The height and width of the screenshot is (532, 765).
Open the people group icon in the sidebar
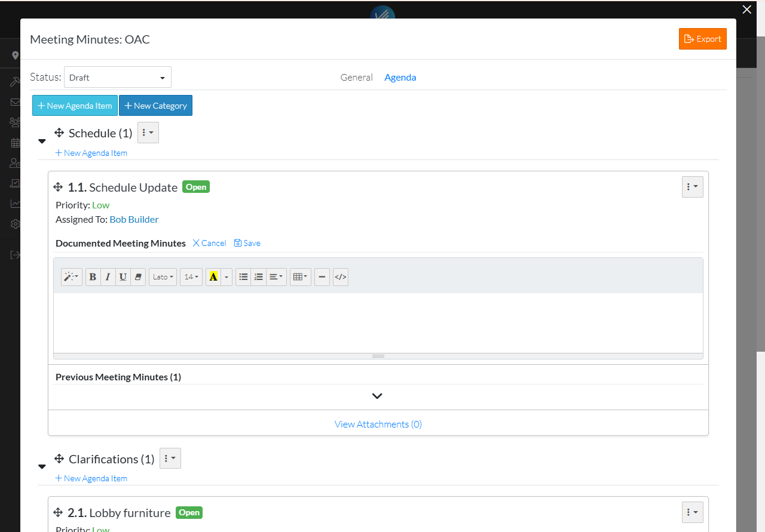click(x=16, y=122)
